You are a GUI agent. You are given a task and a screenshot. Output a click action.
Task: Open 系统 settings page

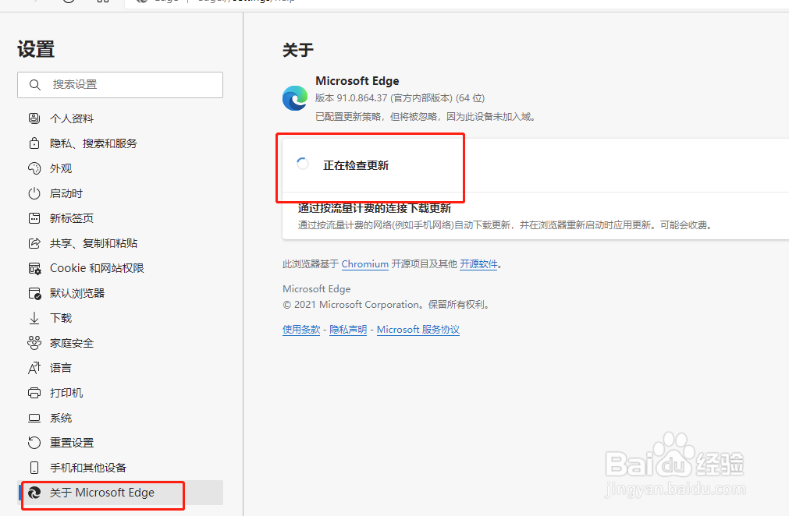(x=120, y=418)
